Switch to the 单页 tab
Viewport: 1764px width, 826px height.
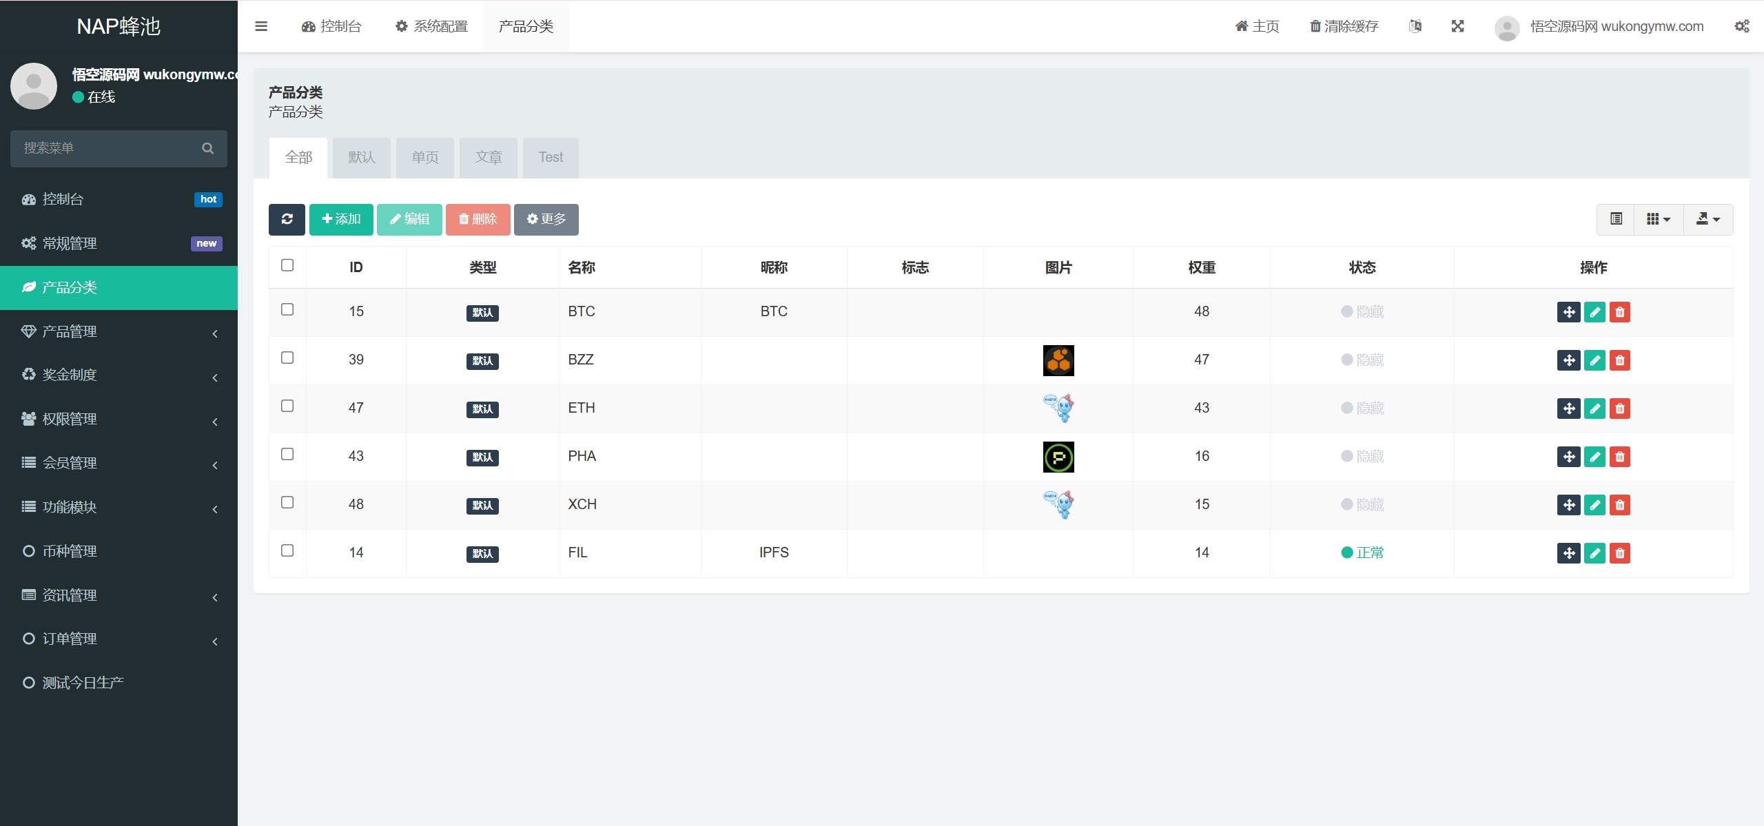[424, 157]
